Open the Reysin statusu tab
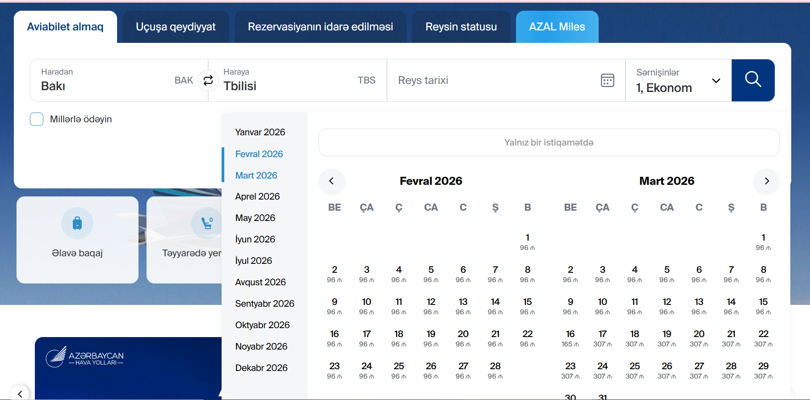The height and width of the screenshot is (400, 810). coord(461,27)
